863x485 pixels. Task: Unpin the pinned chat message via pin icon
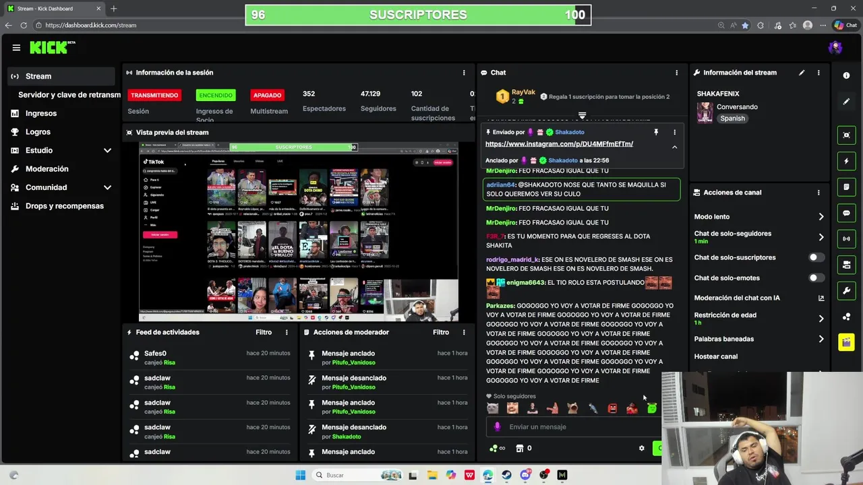point(655,132)
